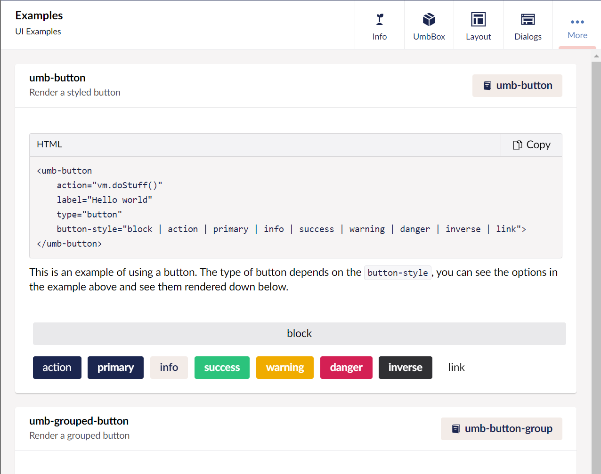Click the action="vm.doStuff()" code line

pos(109,185)
